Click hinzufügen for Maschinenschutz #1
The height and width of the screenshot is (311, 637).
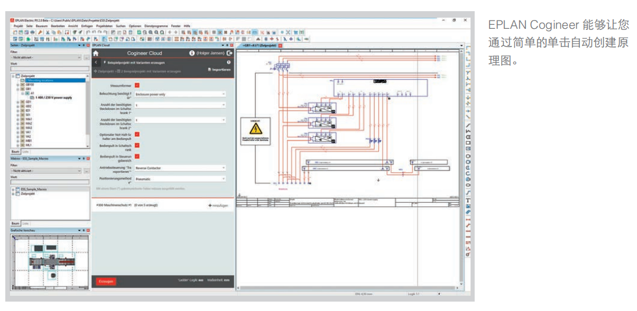click(218, 205)
